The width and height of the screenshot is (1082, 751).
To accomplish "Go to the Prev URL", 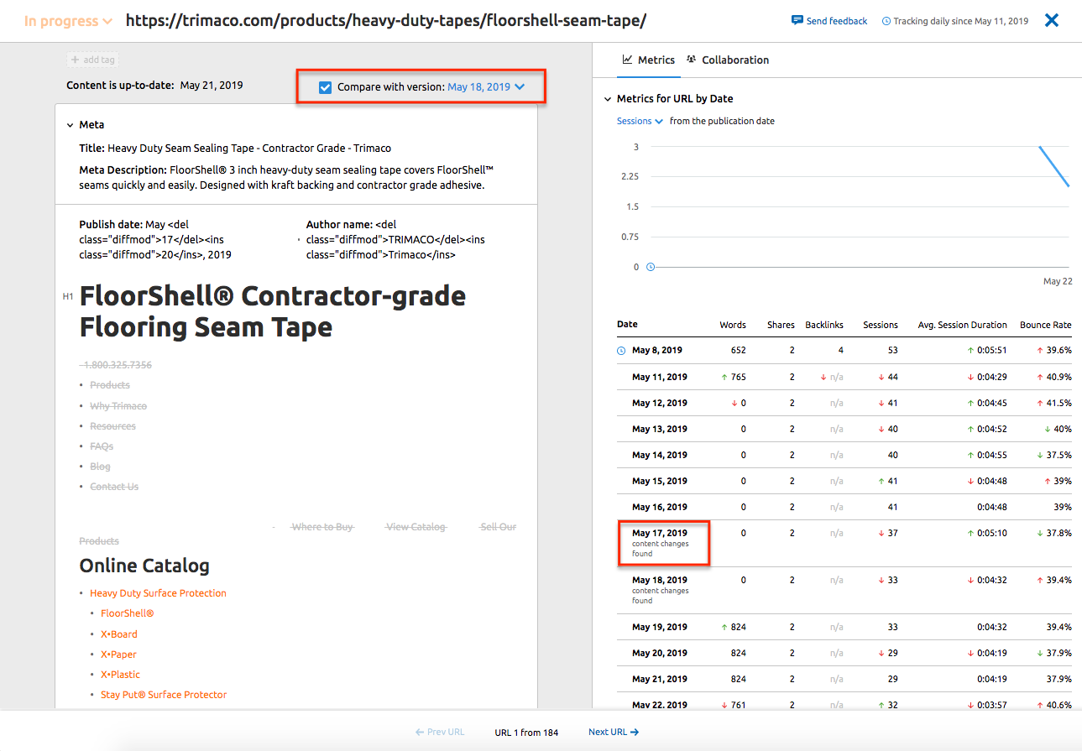I will pos(440,732).
